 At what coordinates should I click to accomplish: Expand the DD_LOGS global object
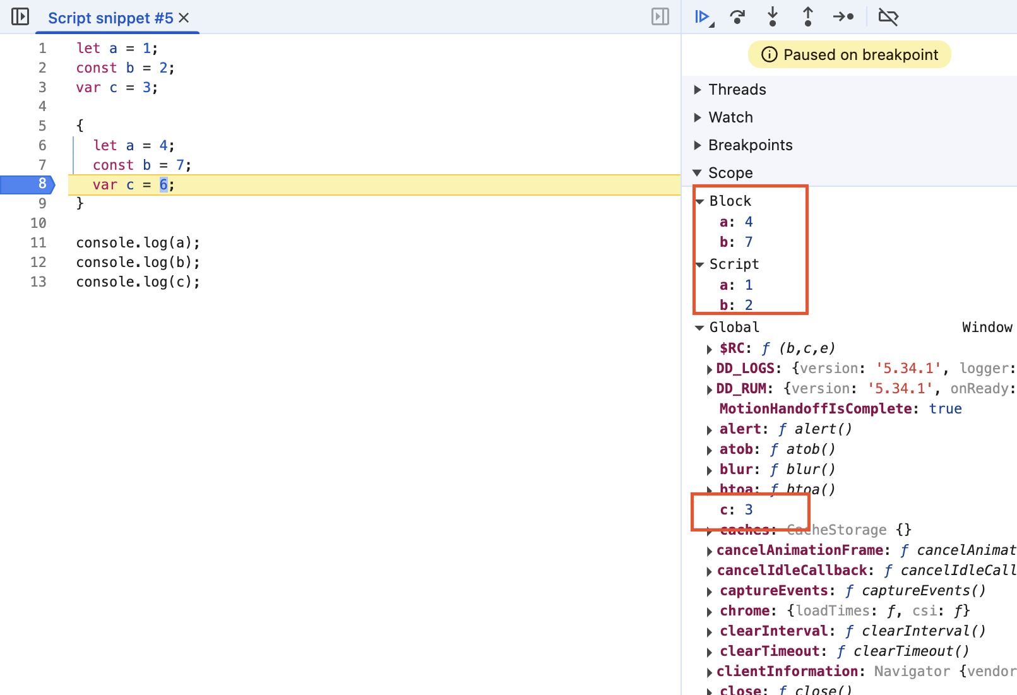(x=710, y=369)
